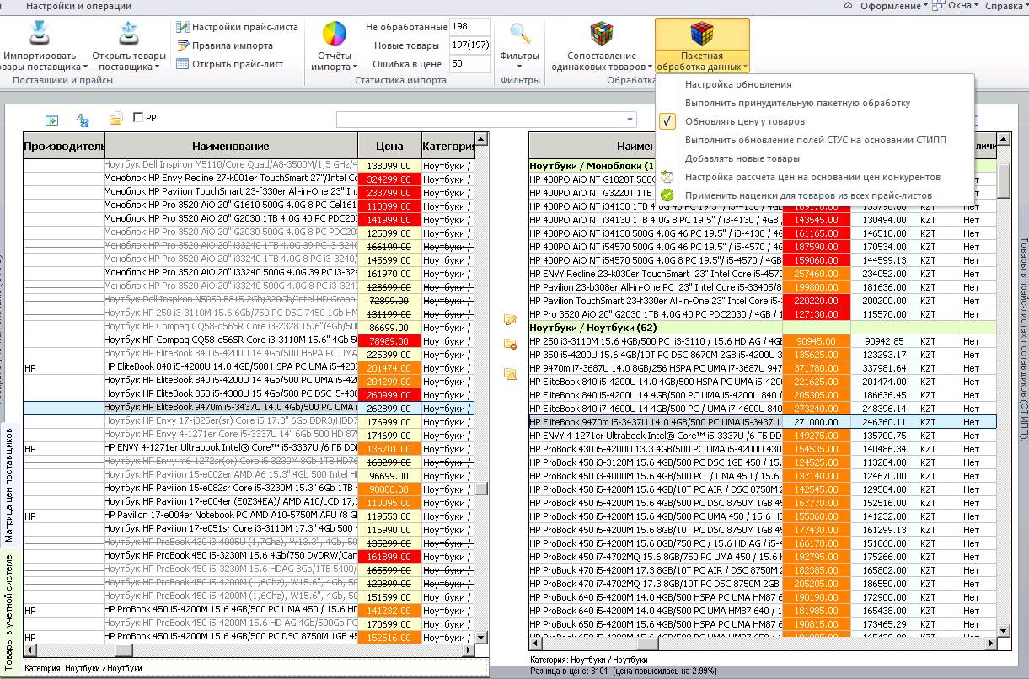Expand the Импортировать товары поставщика dropdown arrow
The height and width of the screenshot is (679, 1029).
click(x=86, y=67)
